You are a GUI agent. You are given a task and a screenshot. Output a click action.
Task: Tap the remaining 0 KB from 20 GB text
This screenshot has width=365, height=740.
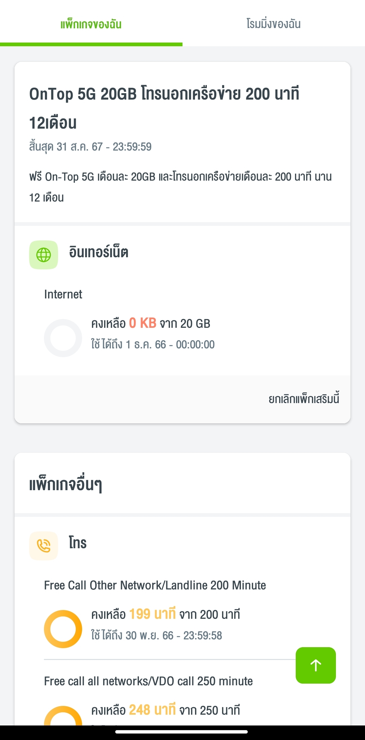(151, 323)
